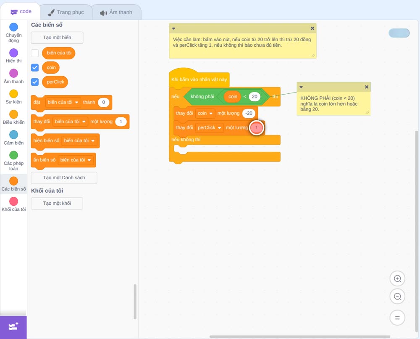The width and height of the screenshot is (420, 339).
Task: Reset workspace zoom to default
Action: pyautogui.click(x=397, y=318)
